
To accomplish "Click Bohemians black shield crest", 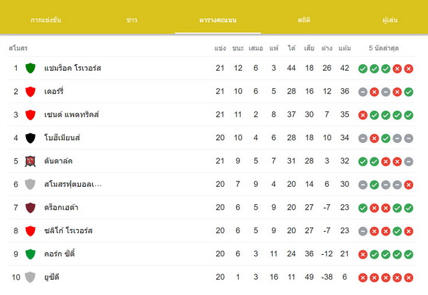I will click(30, 138).
